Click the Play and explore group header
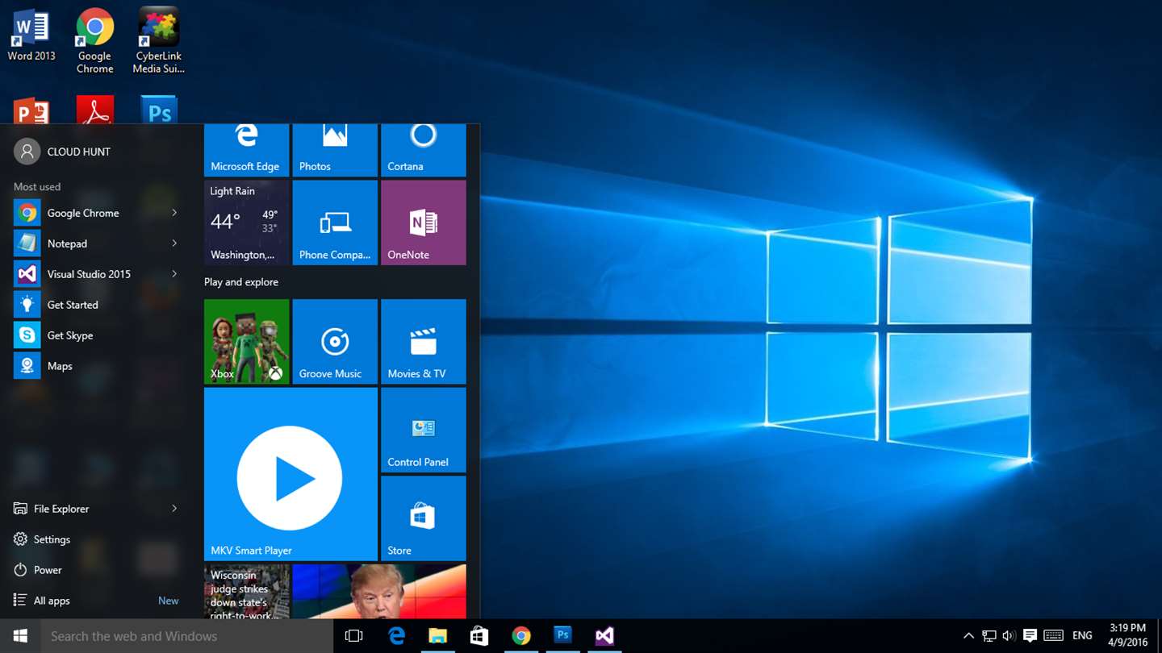 241,282
